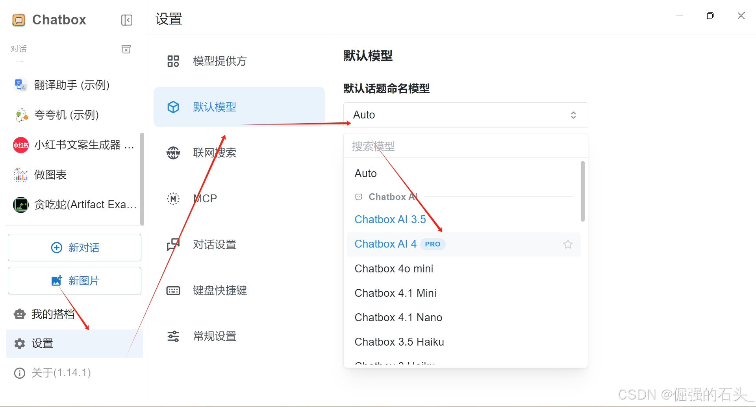Viewport: 756px width, 407px height.
Task: Open the 键盘快捷键 settings tab
Action: pos(239,290)
